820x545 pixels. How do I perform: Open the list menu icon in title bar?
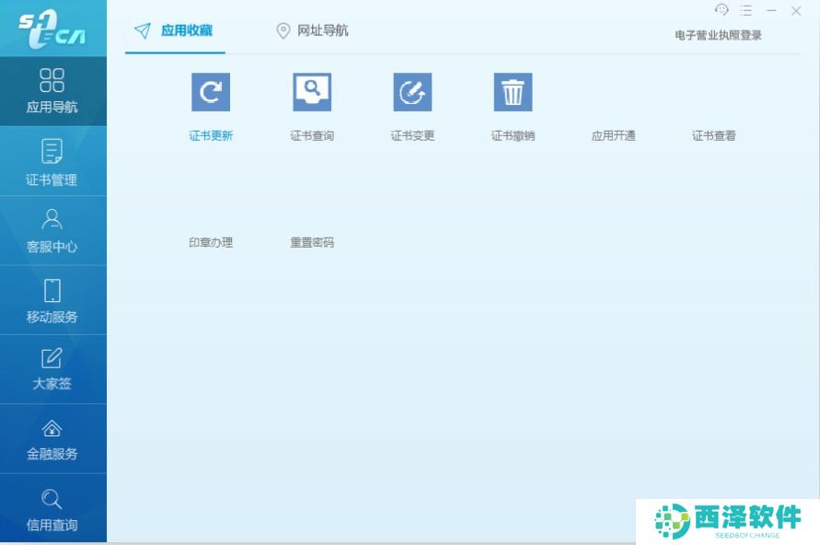pyautogui.click(x=746, y=10)
